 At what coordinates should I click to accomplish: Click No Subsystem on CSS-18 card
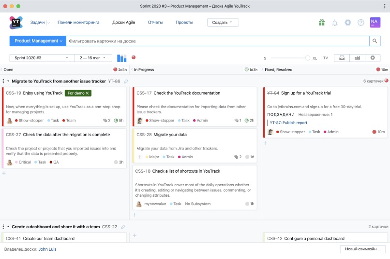(197, 204)
